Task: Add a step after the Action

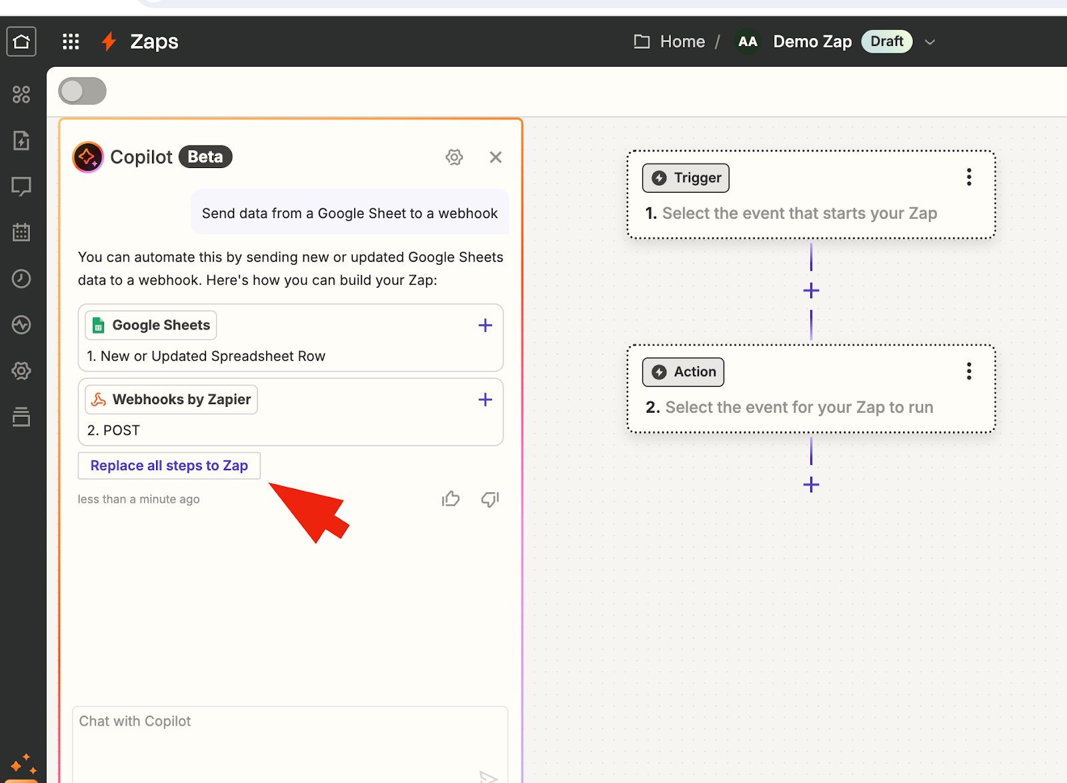Action: pyautogui.click(x=811, y=485)
